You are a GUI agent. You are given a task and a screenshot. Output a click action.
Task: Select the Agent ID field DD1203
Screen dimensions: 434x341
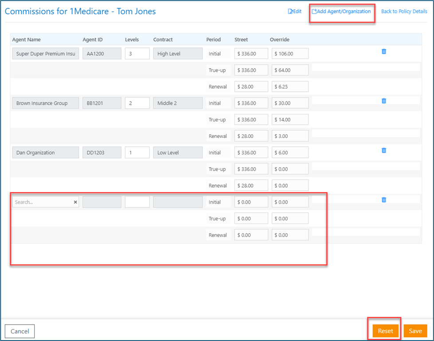click(102, 153)
